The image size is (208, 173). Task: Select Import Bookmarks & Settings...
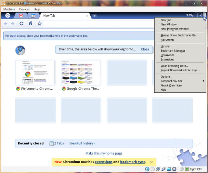(180, 70)
